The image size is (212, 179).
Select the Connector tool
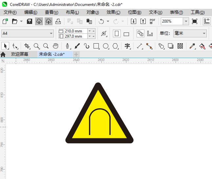pyautogui.click(x=149, y=46)
